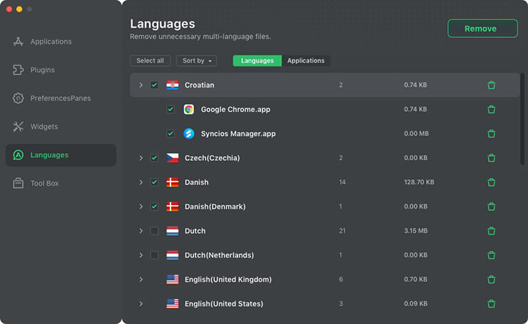Click the file count 14 for Danish
Screen dimensions: 528x324
click(342, 182)
